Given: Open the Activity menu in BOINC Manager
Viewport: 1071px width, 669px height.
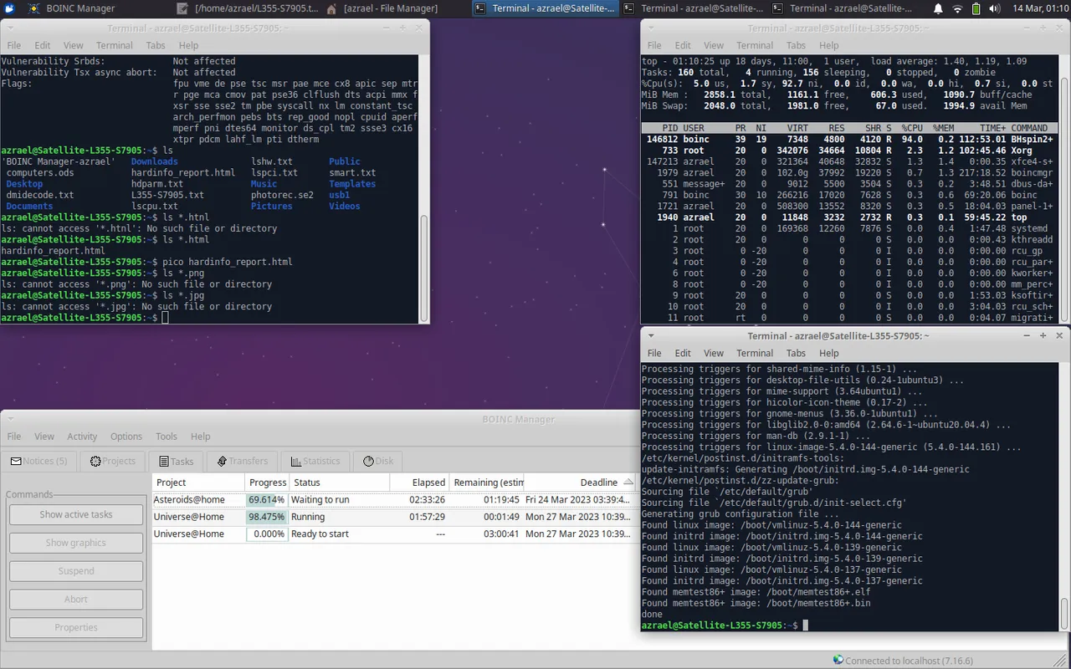Looking at the screenshot, I should [82, 437].
